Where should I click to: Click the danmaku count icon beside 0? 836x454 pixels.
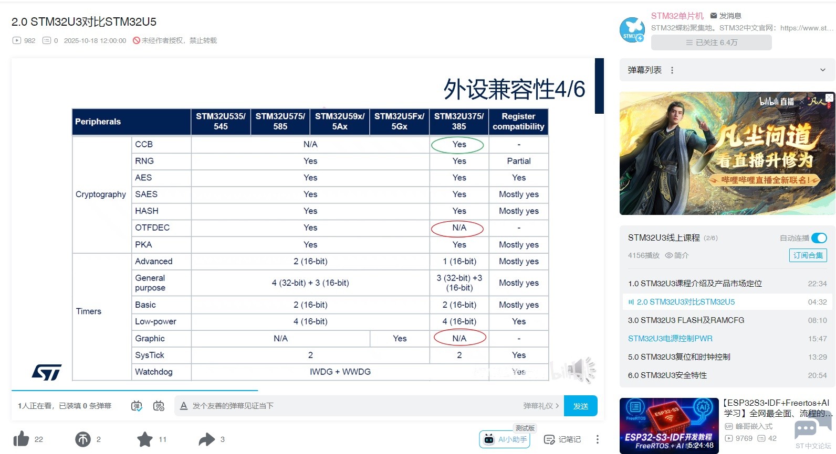click(x=47, y=40)
